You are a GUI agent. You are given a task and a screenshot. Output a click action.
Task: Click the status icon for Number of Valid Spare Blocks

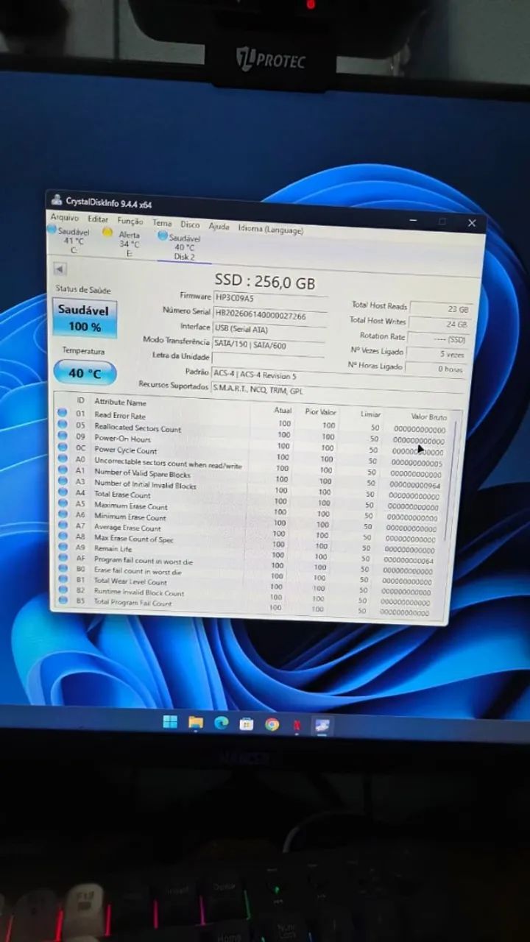pos(63,470)
